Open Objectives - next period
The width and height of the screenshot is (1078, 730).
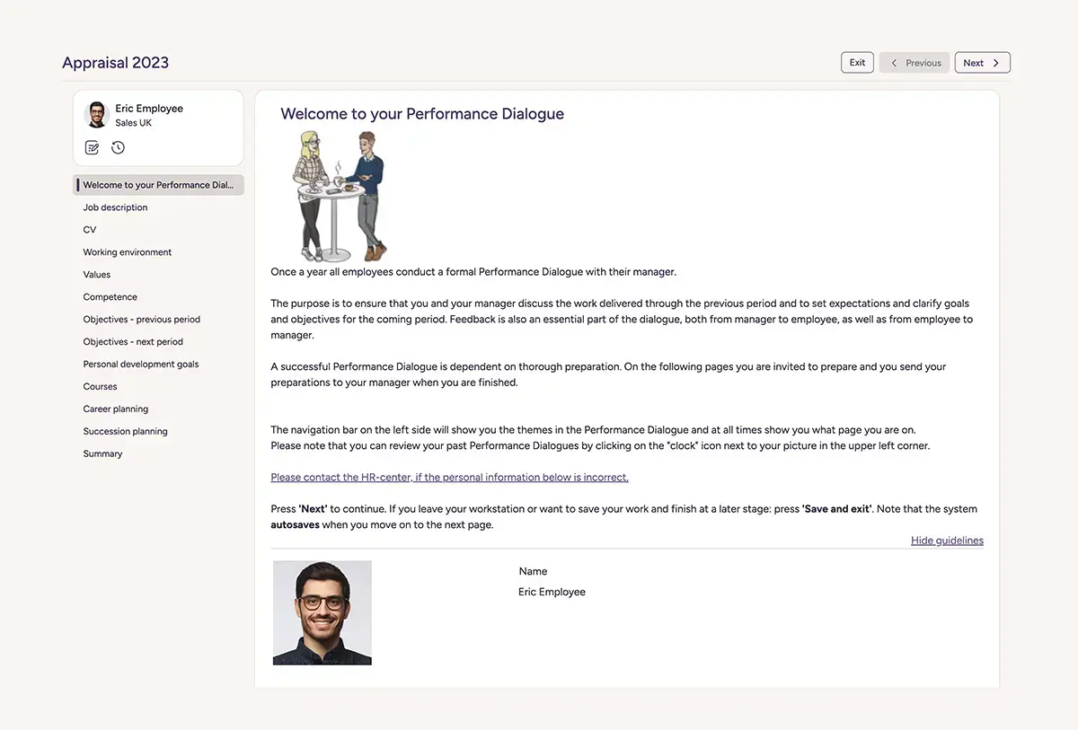pos(133,342)
